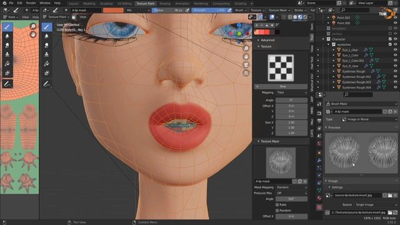Select the Fill tool in 3D viewport toolbar
This screenshot has width=400, height=225.
coord(47,64)
